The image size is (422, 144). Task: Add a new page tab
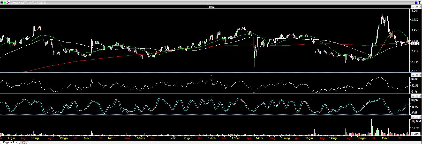(x=23, y=142)
